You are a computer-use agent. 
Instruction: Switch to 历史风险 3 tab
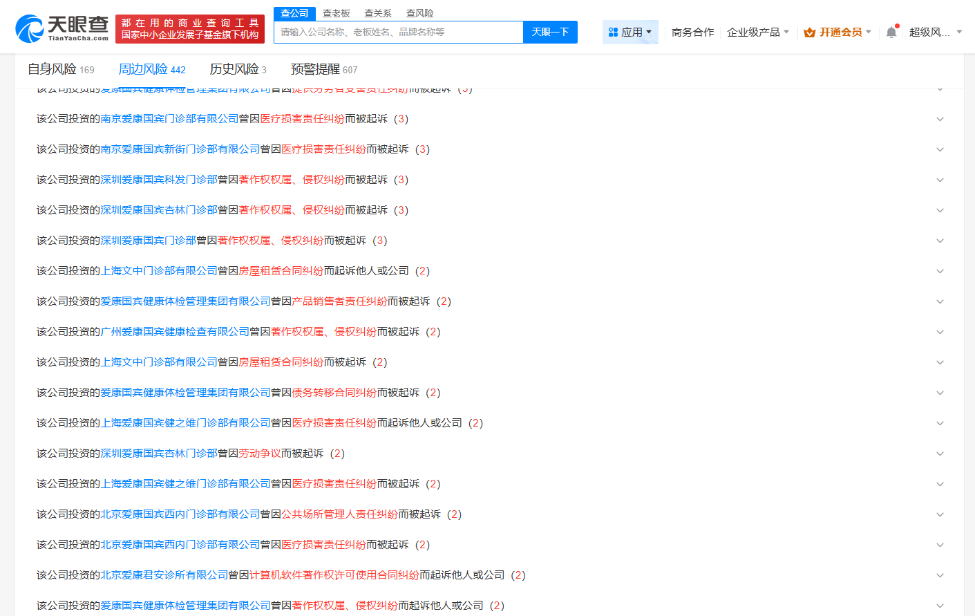tap(238, 69)
